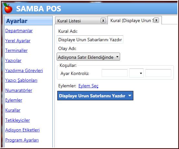Open Departmanlar settings
Viewport: 179px width, 149px height.
tap(19, 31)
